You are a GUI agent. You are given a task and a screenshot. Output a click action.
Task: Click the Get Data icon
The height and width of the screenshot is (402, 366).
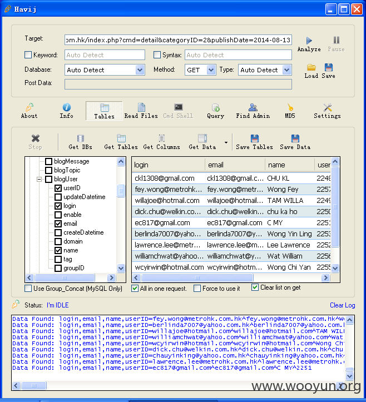(202, 138)
